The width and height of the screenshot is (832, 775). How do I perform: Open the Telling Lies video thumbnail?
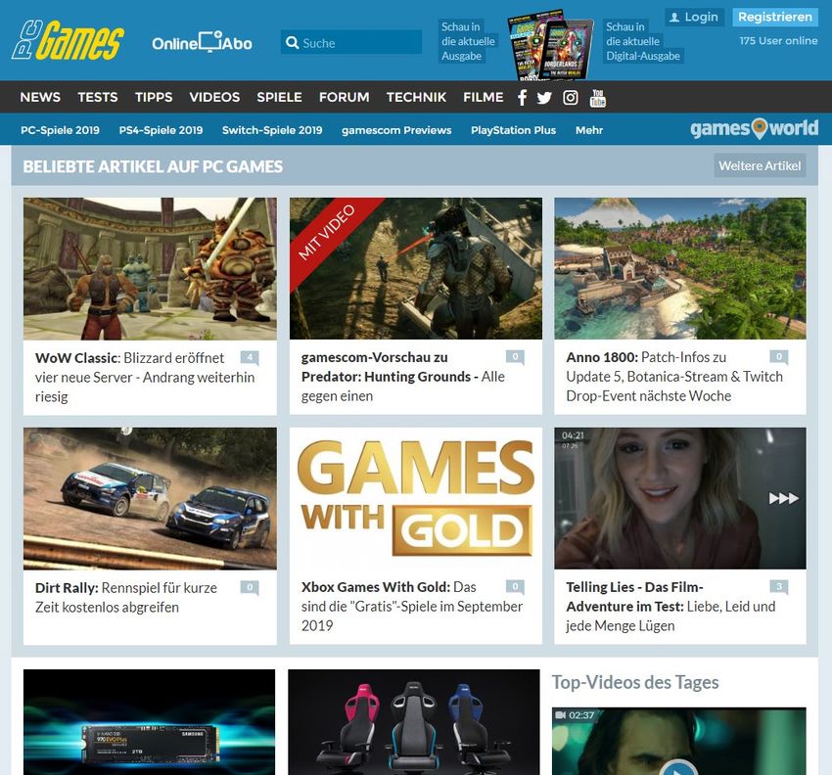[x=680, y=499]
